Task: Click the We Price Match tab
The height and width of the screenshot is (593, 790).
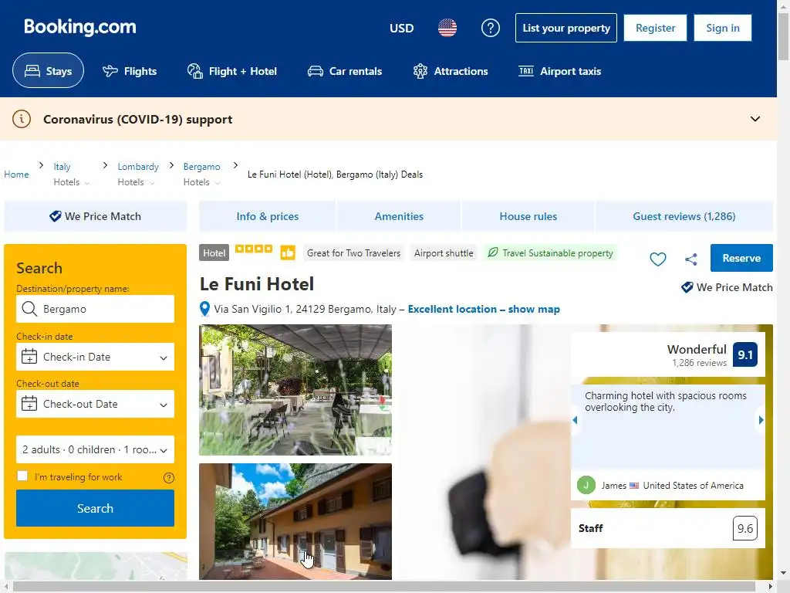Action: point(96,216)
